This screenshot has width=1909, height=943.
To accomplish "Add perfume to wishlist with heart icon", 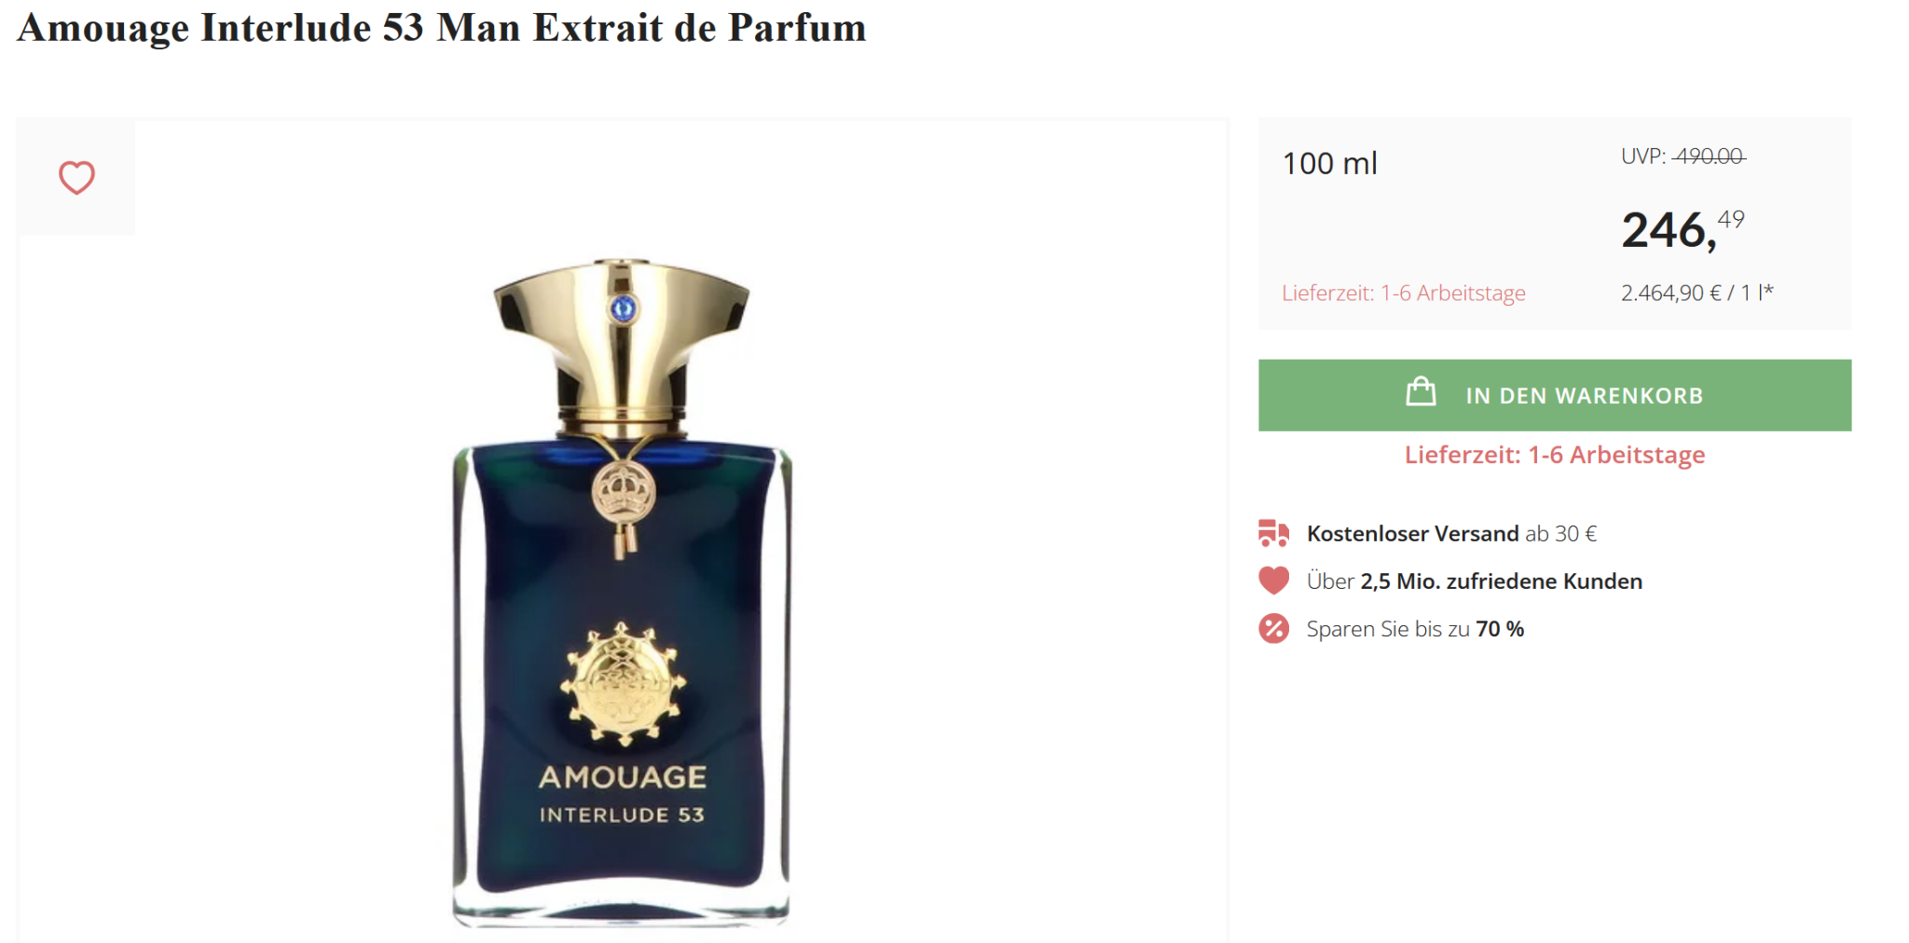I will pyautogui.click(x=76, y=177).
